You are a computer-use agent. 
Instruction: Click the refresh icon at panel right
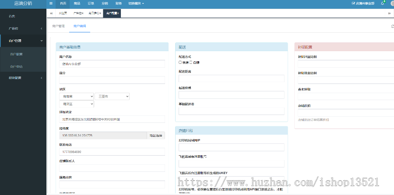point(392,26)
